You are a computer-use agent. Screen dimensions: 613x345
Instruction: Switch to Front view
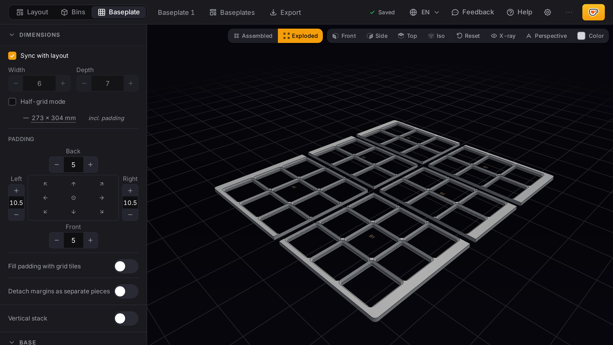pyautogui.click(x=344, y=36)
